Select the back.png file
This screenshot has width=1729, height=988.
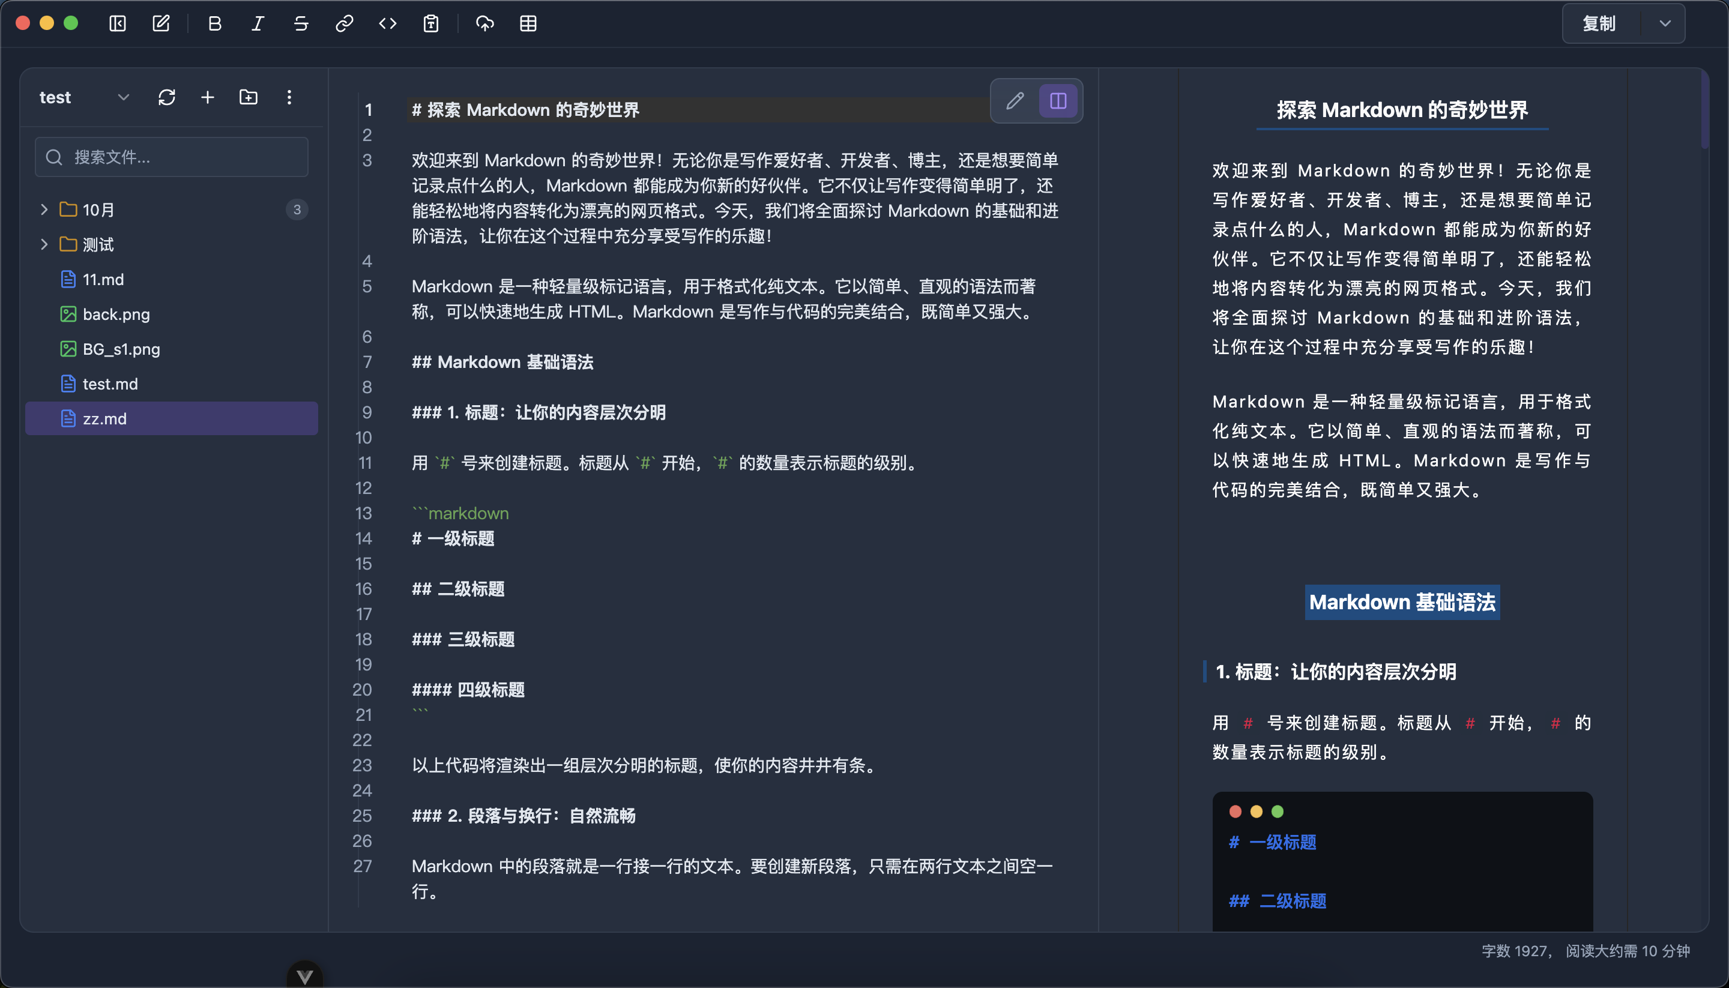click(116, 314)
